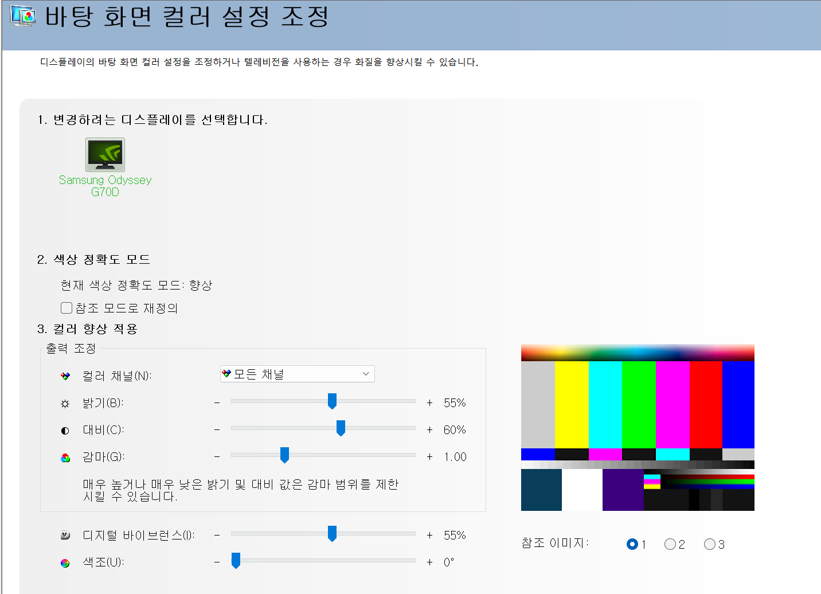Click the gamma color-ball icon beside 감마
Screen dimensions: 821x594
[65, 456]
